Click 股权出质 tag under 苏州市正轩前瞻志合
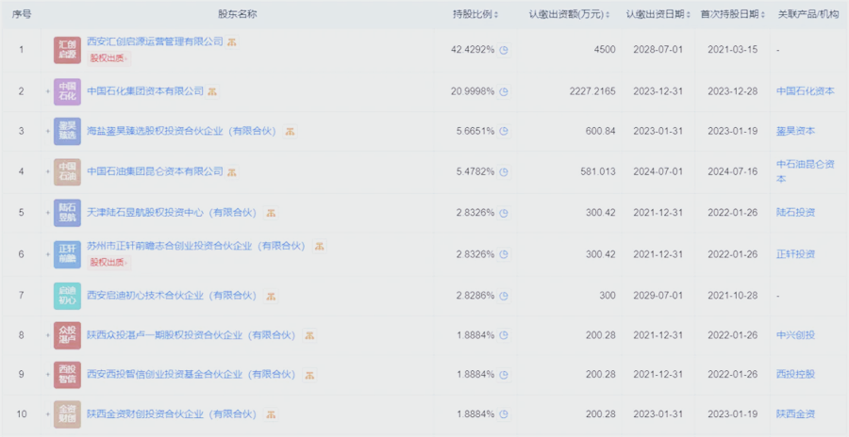 [x=109, y=263]
